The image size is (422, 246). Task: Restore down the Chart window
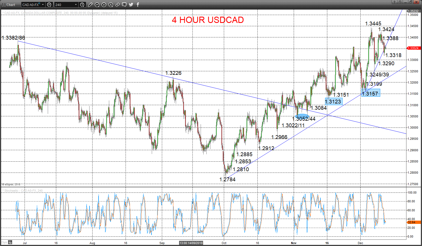point(411,2)
